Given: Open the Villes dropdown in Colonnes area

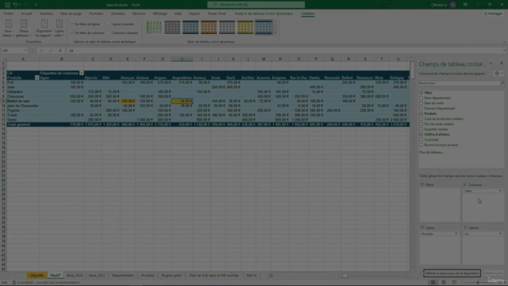Looking at the screenshot, I should coord(500,191).
